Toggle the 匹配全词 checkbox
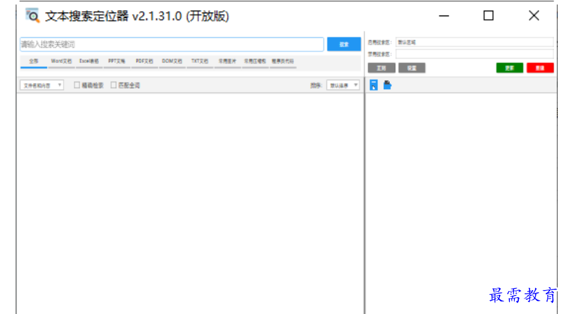The width and height of the screenshot is (562, 314). point(113,85)
